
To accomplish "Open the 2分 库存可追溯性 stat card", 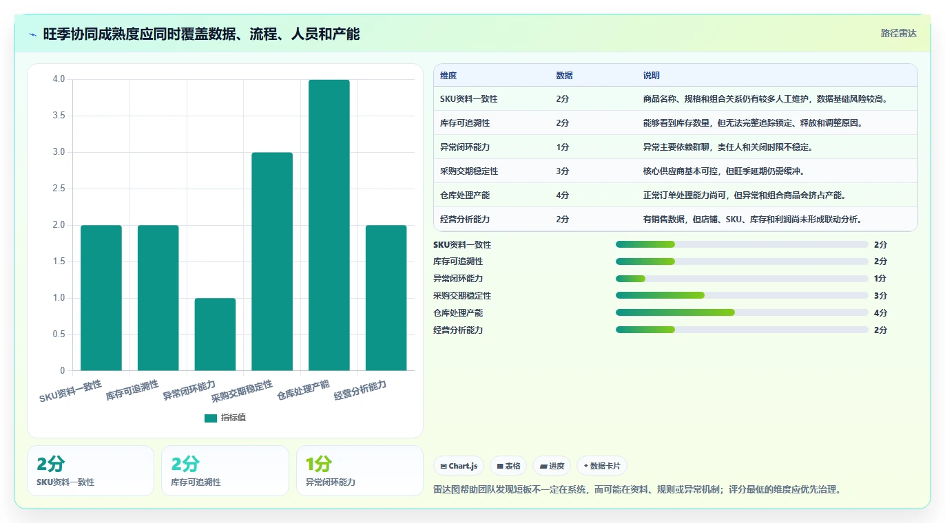I will coord(225,471).
